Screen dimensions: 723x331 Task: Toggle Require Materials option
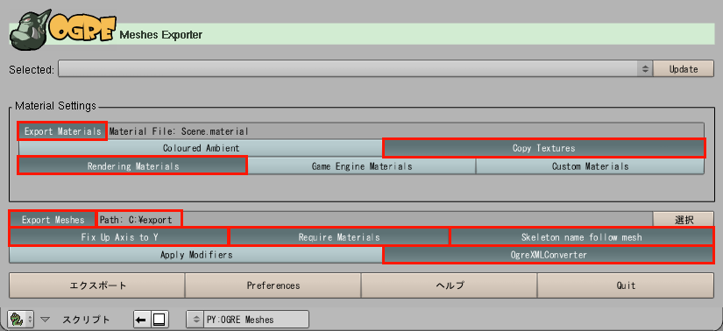pyautogui.click(x=339, y=237)
